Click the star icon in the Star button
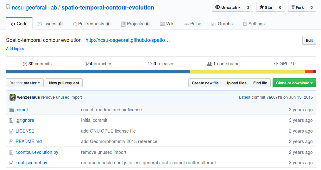The height and width of the screenshot is (170, 321). [x=261, y=7]
